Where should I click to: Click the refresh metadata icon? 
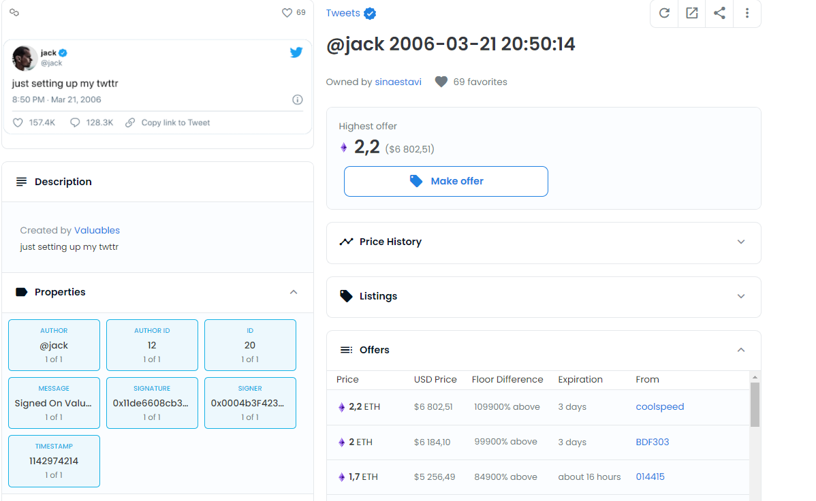(664, 13)
